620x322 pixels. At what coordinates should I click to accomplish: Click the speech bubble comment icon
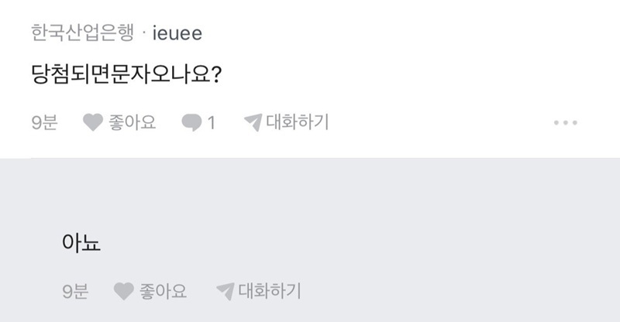[191, 123]
